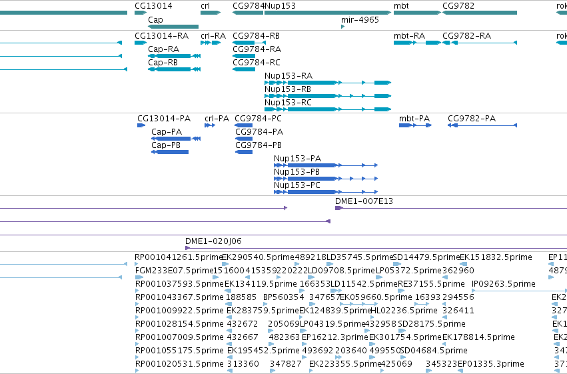
Task: Click the LD09708.5prime EST label
Action: [341, 271]
